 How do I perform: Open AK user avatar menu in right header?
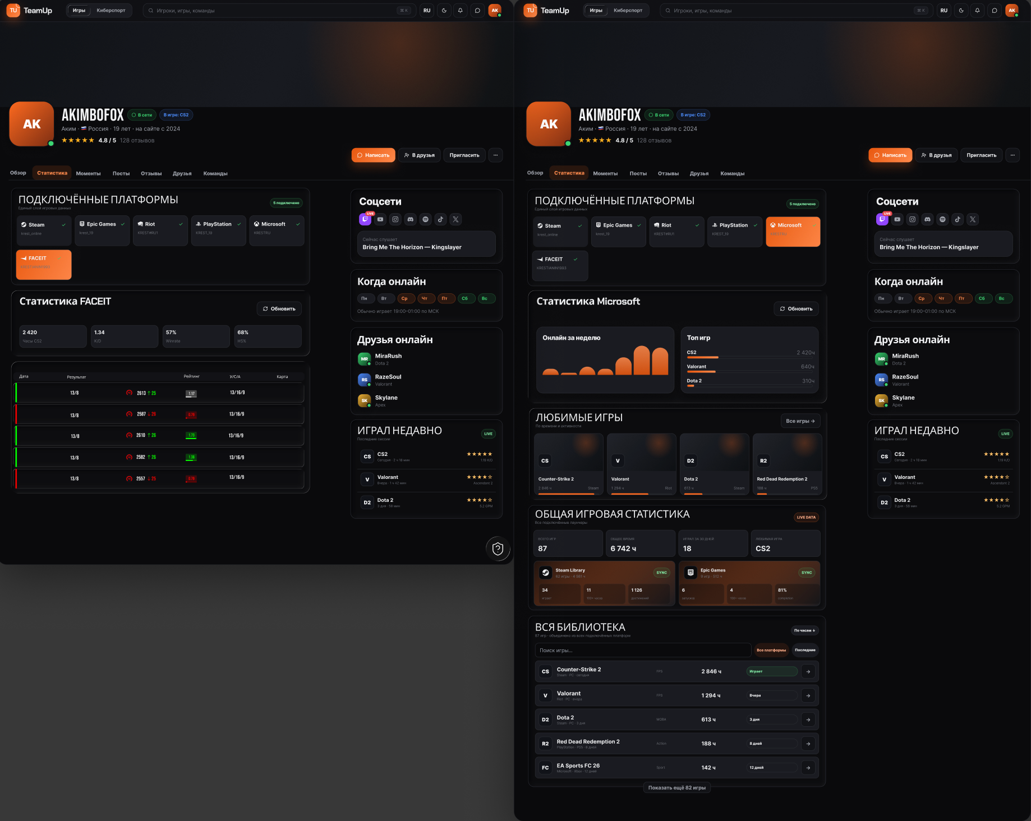click(x=1012, y=10)
